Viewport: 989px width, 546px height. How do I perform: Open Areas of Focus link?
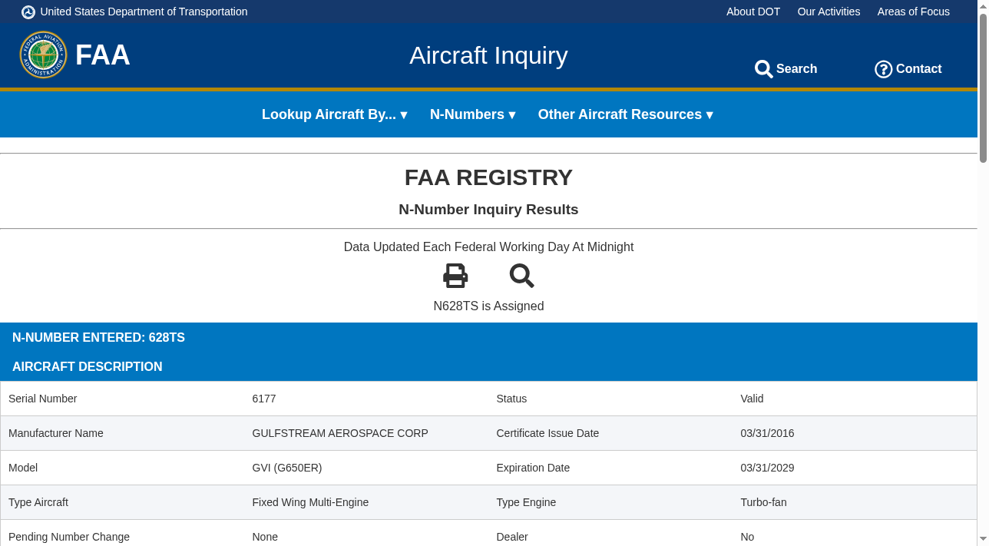pos(914,12)
